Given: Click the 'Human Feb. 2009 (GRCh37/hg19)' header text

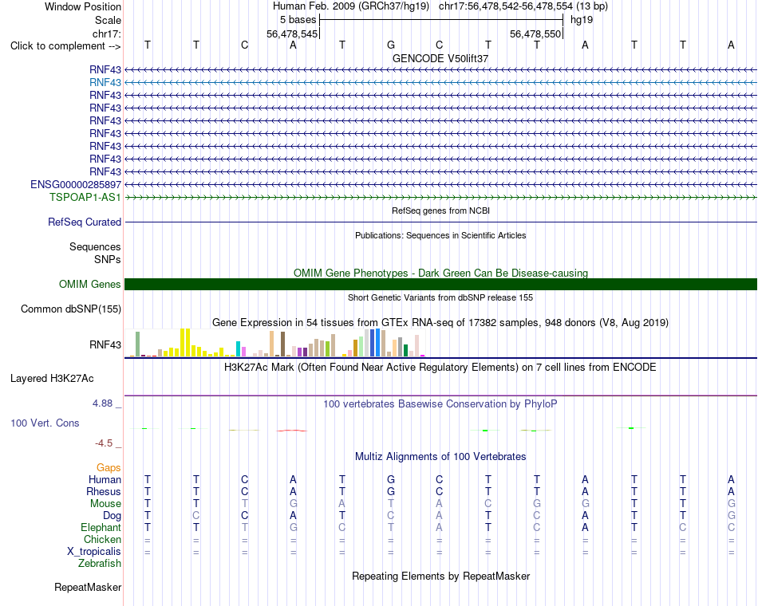Looking at the screenshot, I should coord(351,6).
